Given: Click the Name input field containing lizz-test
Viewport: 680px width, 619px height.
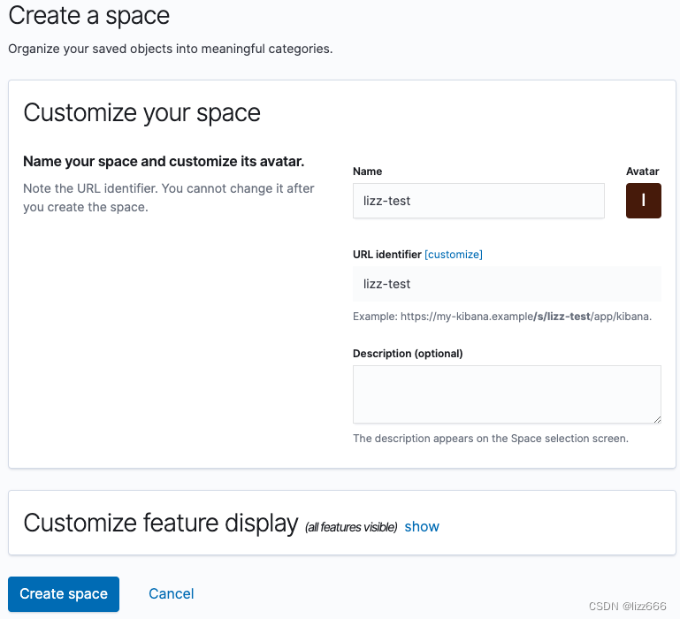Looking at the screenshot, I should tap(478, 201).
